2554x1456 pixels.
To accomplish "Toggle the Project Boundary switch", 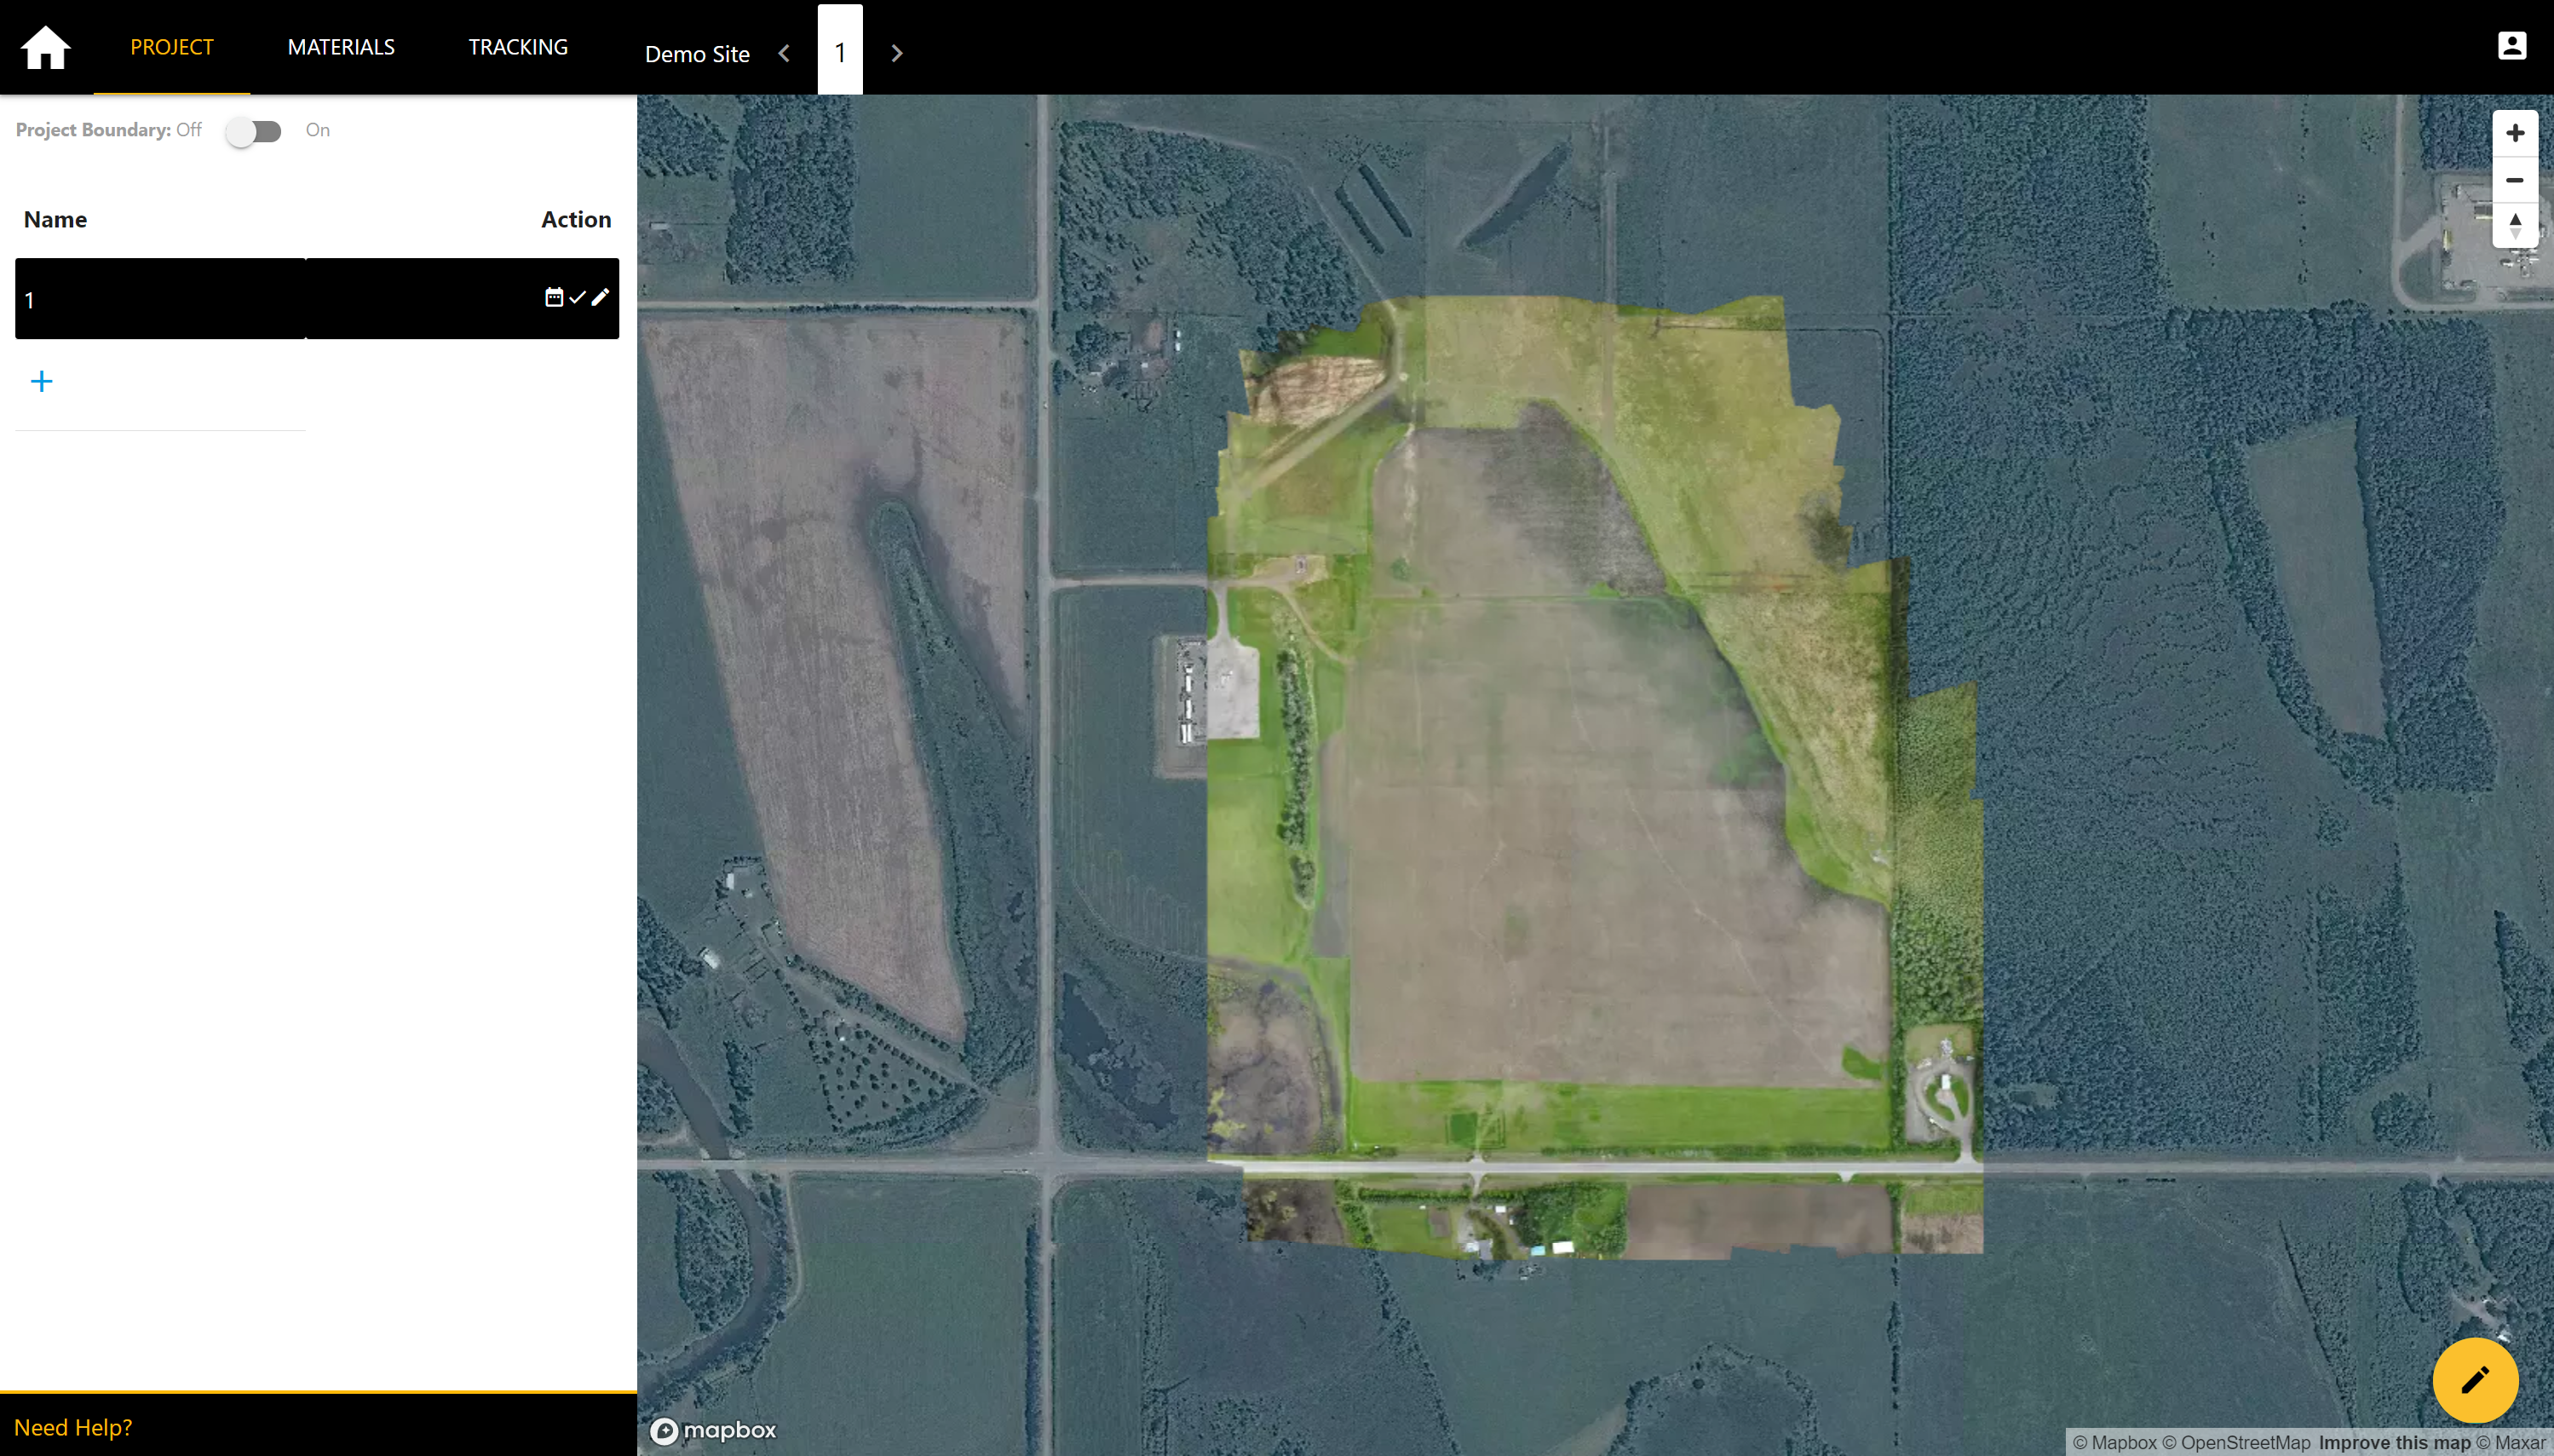I will [254, 131].
